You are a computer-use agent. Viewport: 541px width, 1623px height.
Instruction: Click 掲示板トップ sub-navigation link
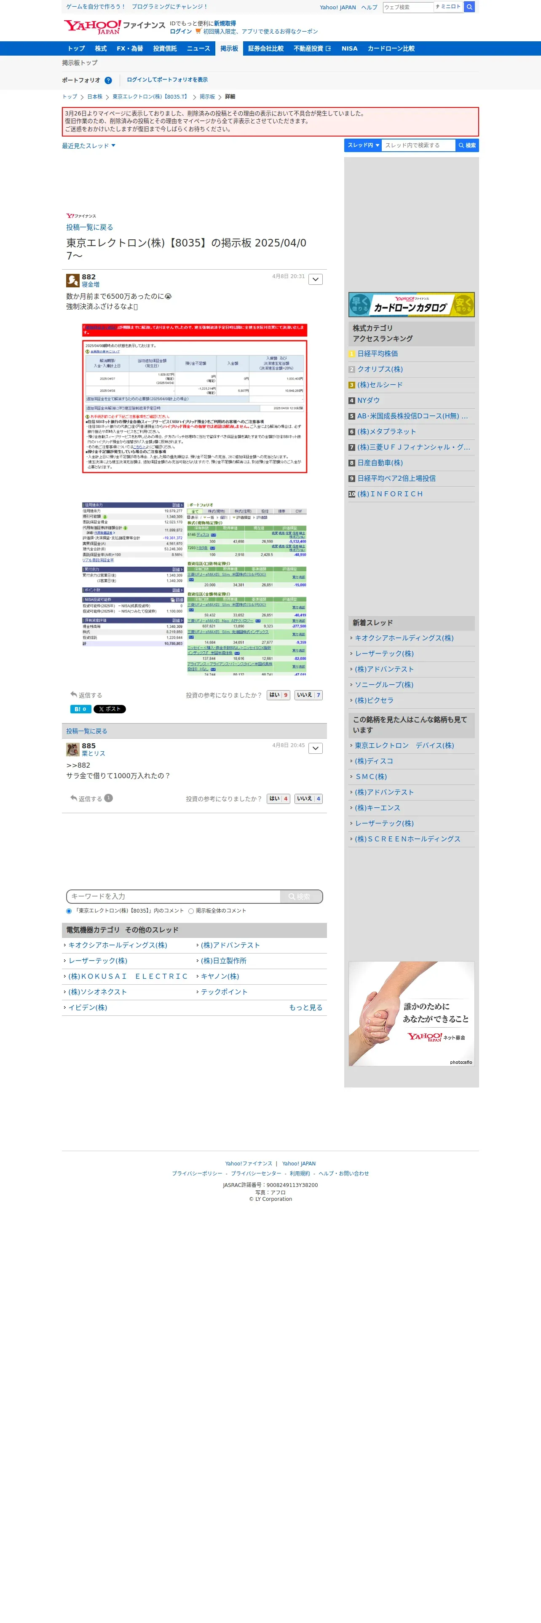[x=80, y=63]
